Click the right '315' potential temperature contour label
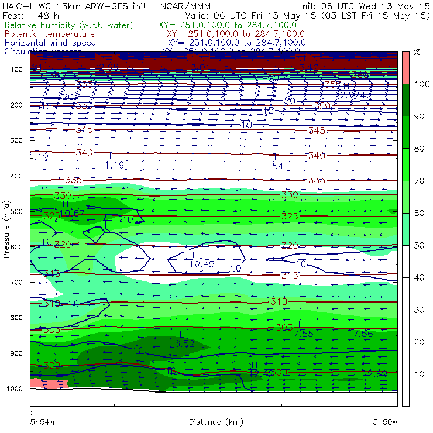This screenshot has height=433, width=433. click(290, 276)
